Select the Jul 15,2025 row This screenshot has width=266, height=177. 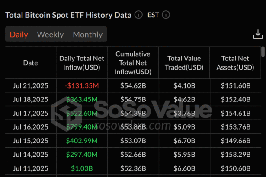[x=30, y=141]
